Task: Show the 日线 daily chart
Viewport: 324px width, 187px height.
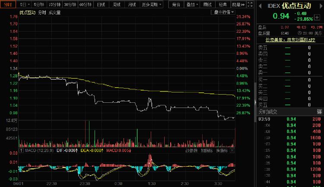Action: 101,4
